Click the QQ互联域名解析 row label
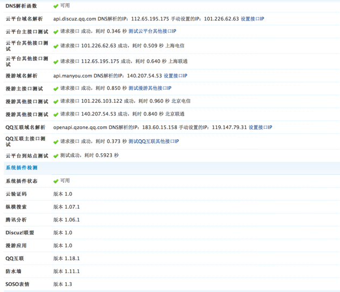 [x=25, y=127]
